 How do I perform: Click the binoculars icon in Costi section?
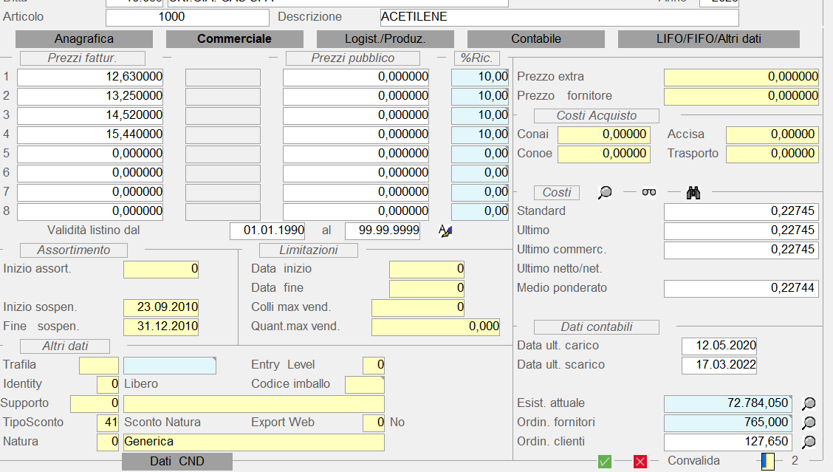[x=693, y=193]
